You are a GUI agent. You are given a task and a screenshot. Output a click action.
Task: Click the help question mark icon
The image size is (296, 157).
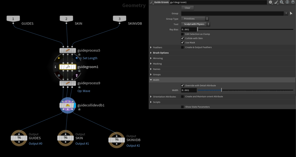click(293, 2)
